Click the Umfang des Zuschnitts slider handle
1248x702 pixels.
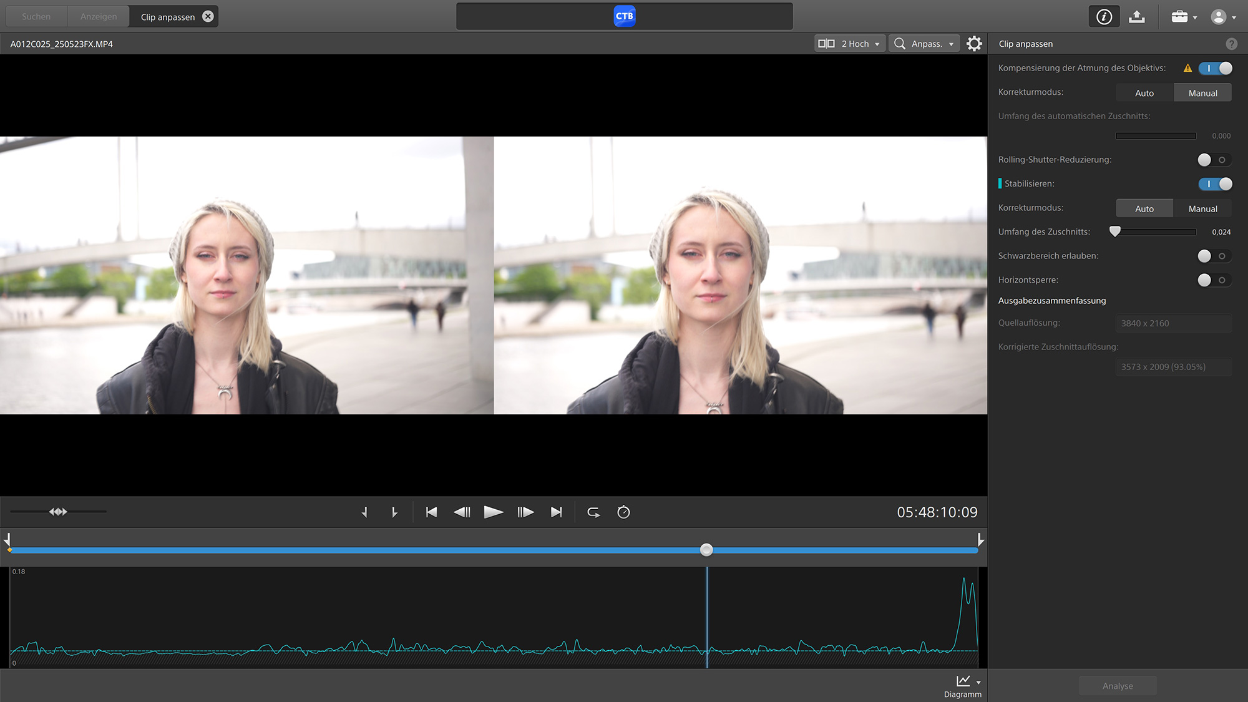[1115, 232]
